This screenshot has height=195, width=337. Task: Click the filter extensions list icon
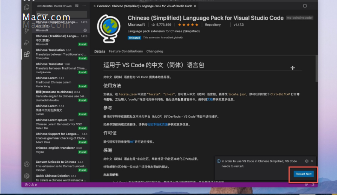pyautogui.click(x=77, y=6)
